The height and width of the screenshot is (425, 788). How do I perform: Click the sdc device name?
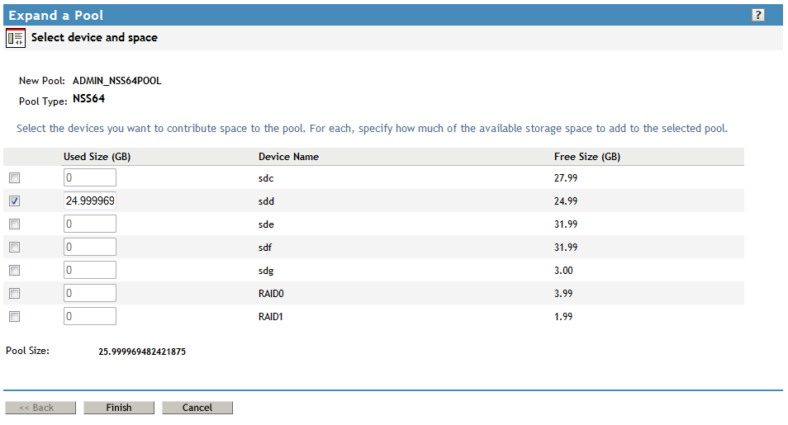click(266, 178)
